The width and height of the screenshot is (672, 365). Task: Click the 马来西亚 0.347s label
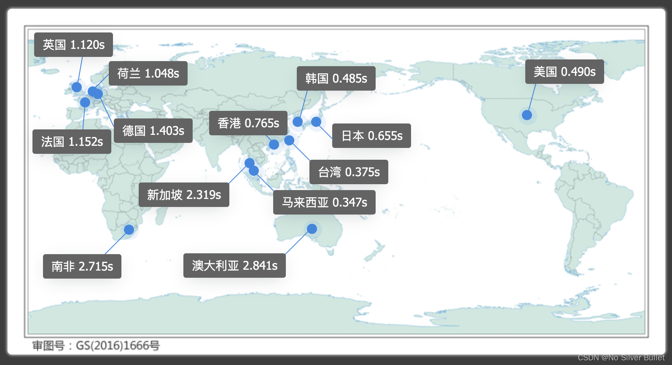(x=324, y=202)
